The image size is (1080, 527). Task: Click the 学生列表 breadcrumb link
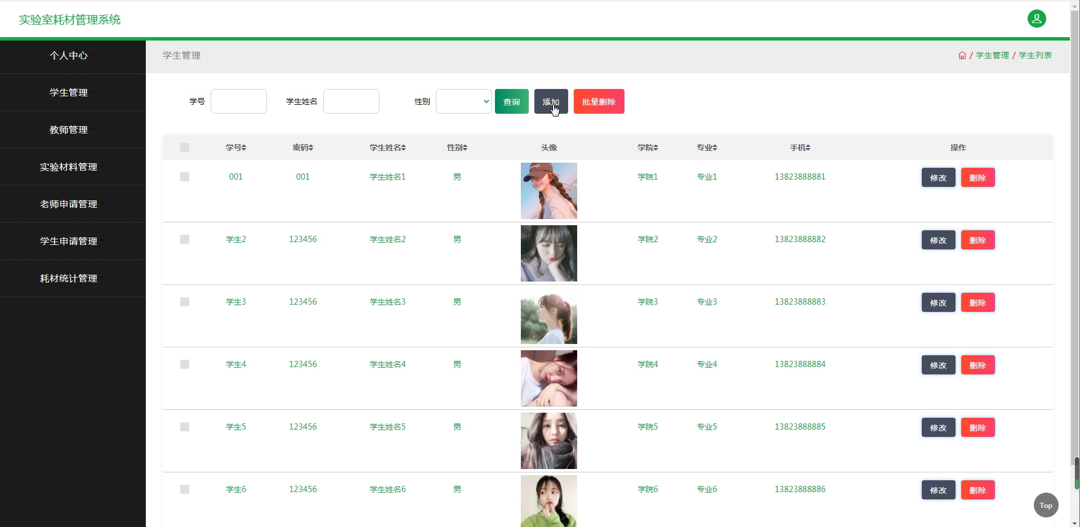pyautogui.click(x=1036, y=55)
